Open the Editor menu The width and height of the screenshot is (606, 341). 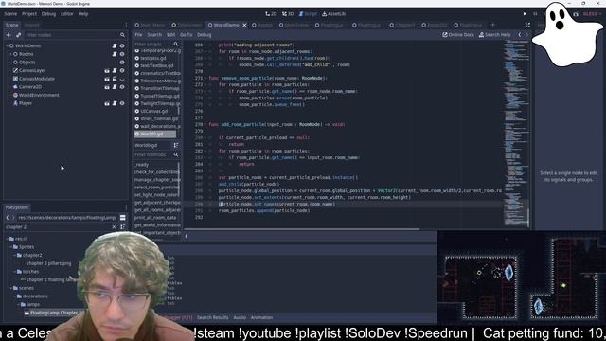(66, 14)
